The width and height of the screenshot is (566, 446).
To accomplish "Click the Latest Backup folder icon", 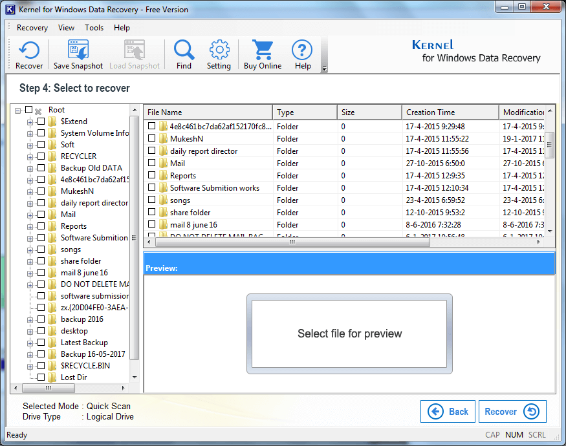I will click(x=52, y=343).
